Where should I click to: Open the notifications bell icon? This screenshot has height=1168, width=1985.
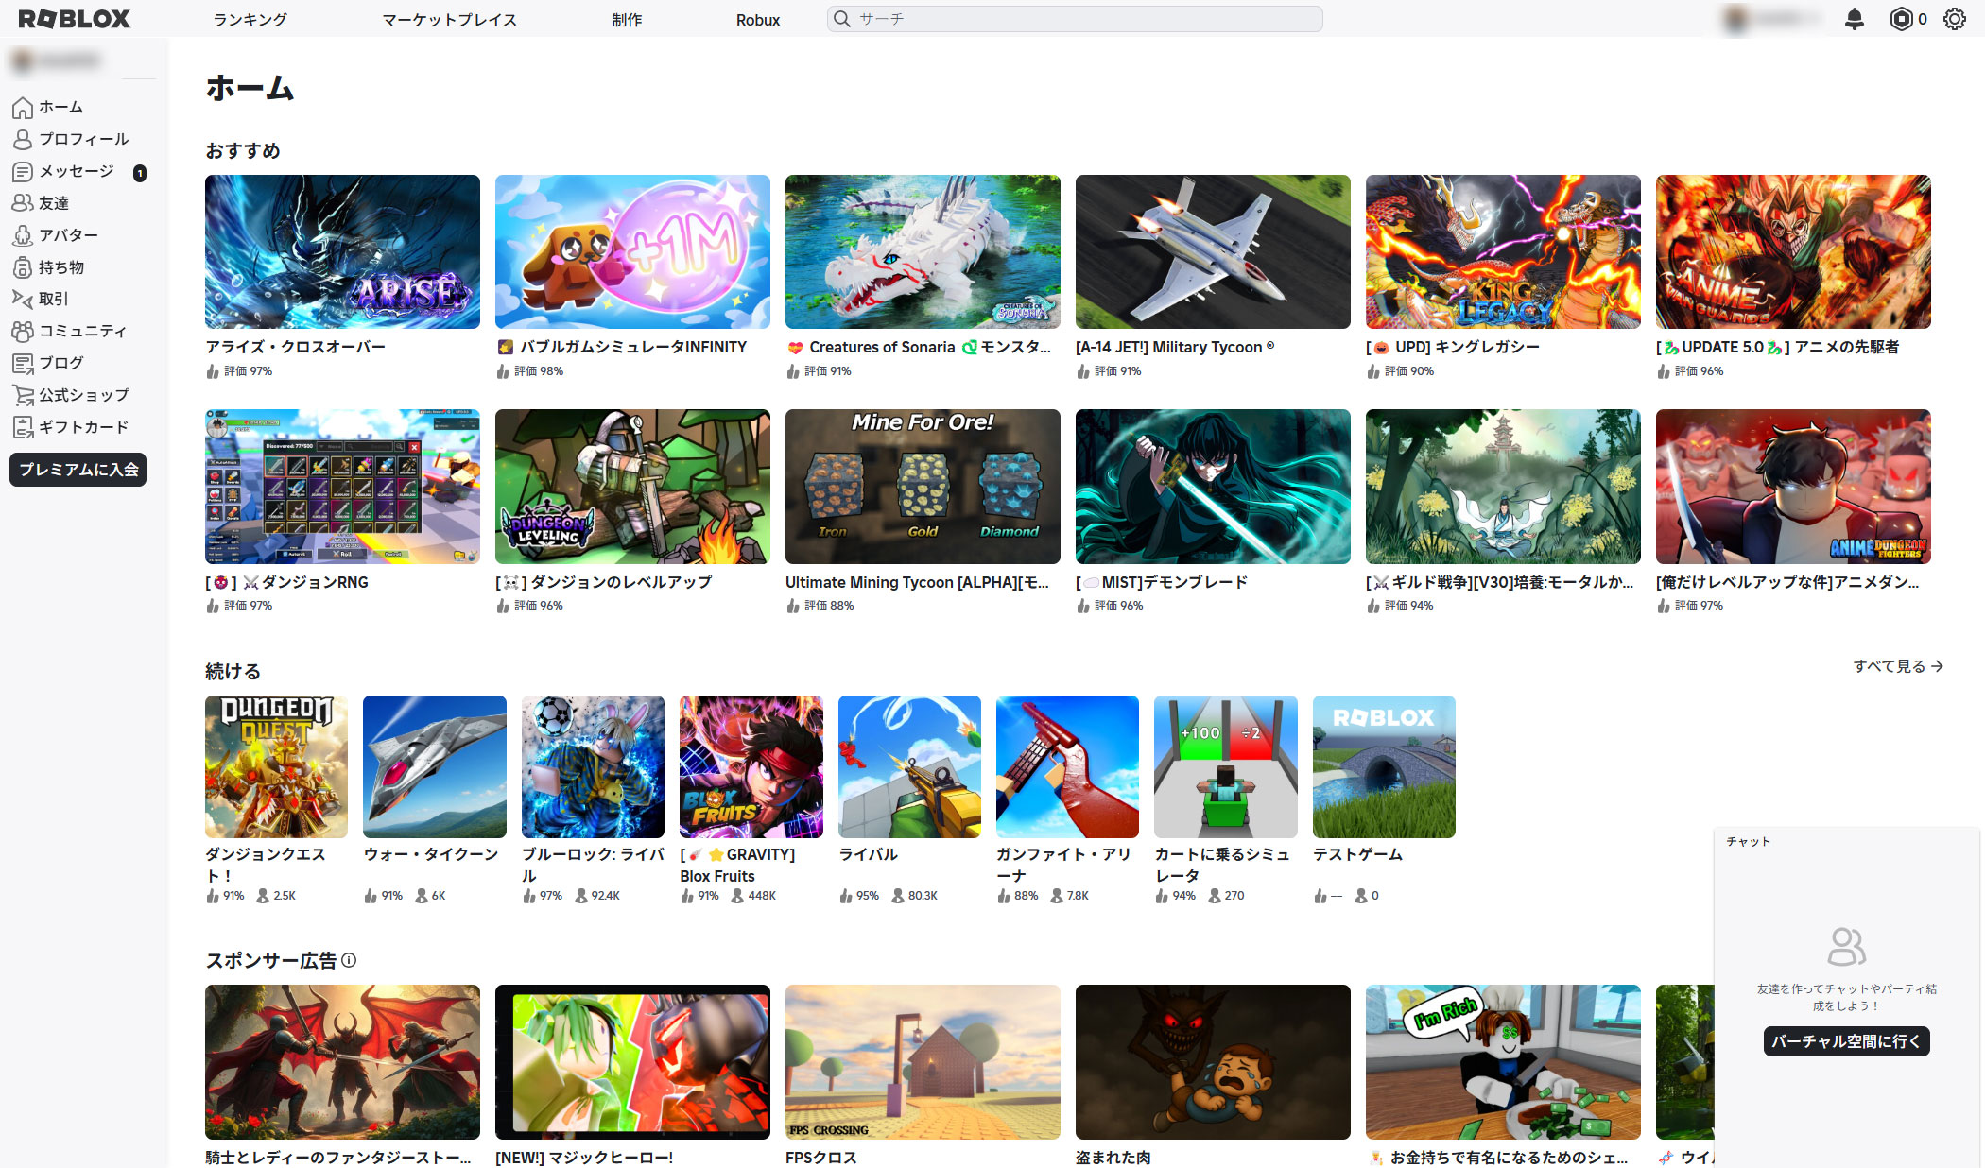[1854, 19]
